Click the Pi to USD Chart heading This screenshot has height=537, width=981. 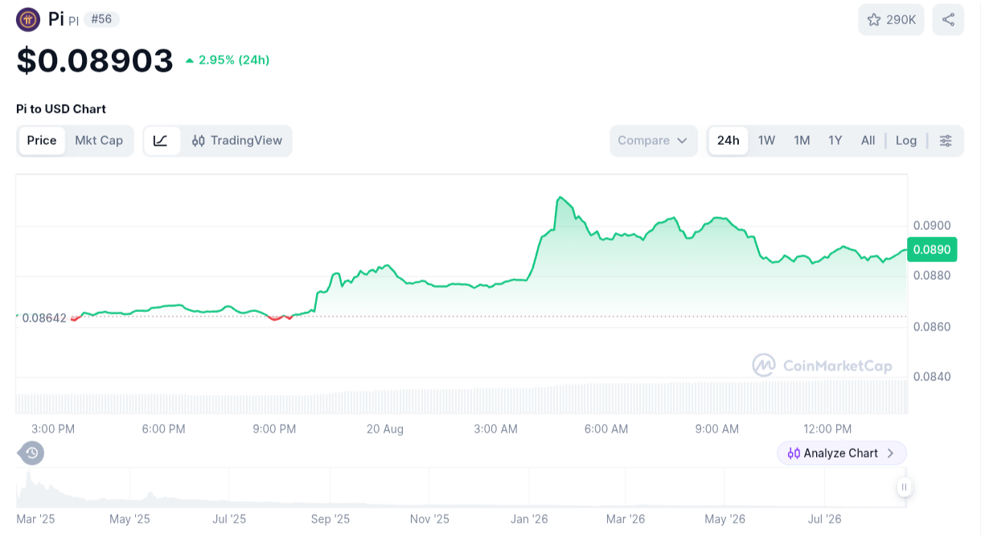coord(61,109)
